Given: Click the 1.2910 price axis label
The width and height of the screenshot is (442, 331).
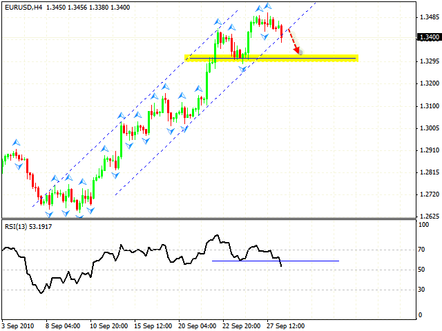Looking at the screenshot, I should [430, 150].
